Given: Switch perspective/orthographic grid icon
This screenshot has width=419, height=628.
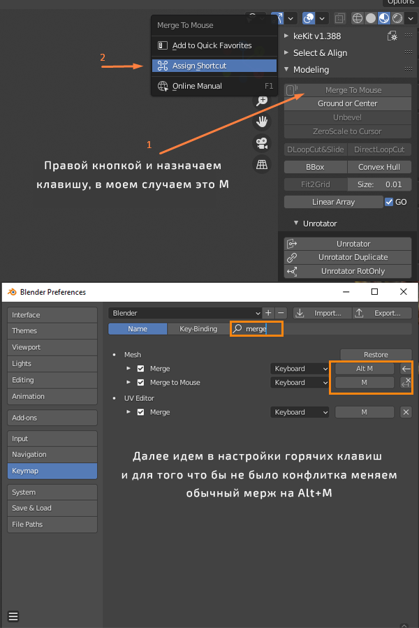Looking at the screenshot, I should [262, 165].
